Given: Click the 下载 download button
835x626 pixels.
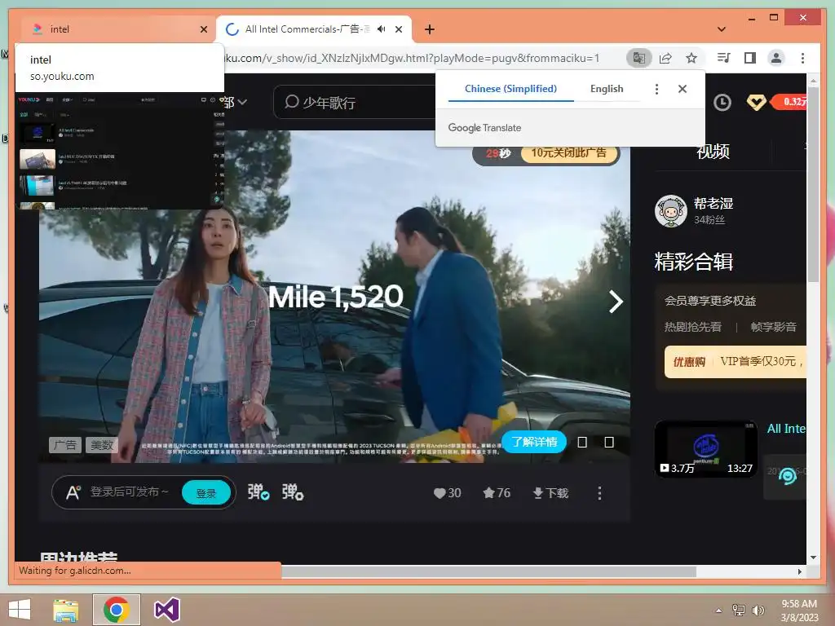Looking at the screenshot, I should 550,493.
